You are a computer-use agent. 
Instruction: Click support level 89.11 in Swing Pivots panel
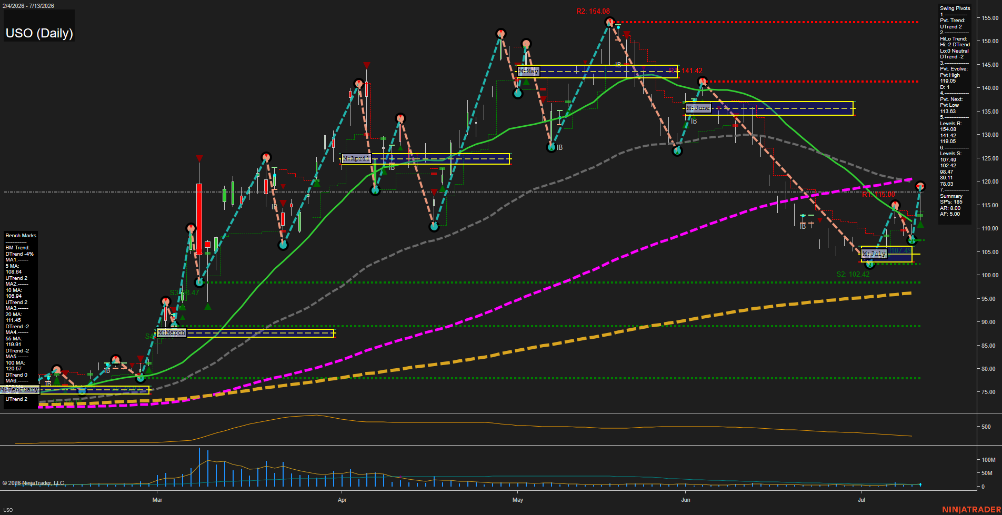[946, 178]
